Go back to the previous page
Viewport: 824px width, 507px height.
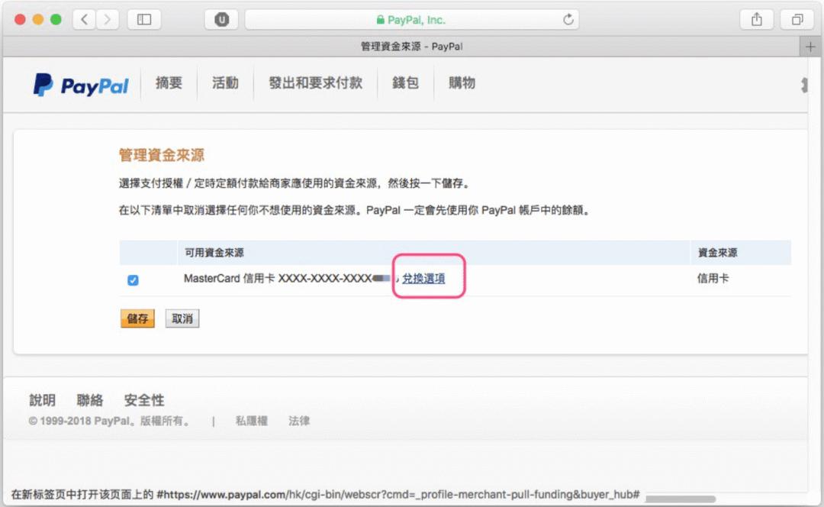click(83, 19)
